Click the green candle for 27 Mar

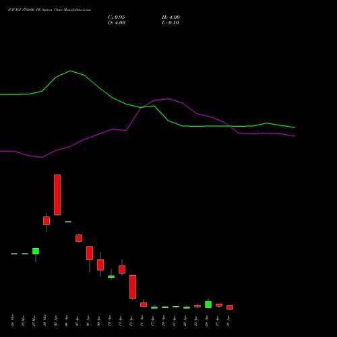(36, 251)
